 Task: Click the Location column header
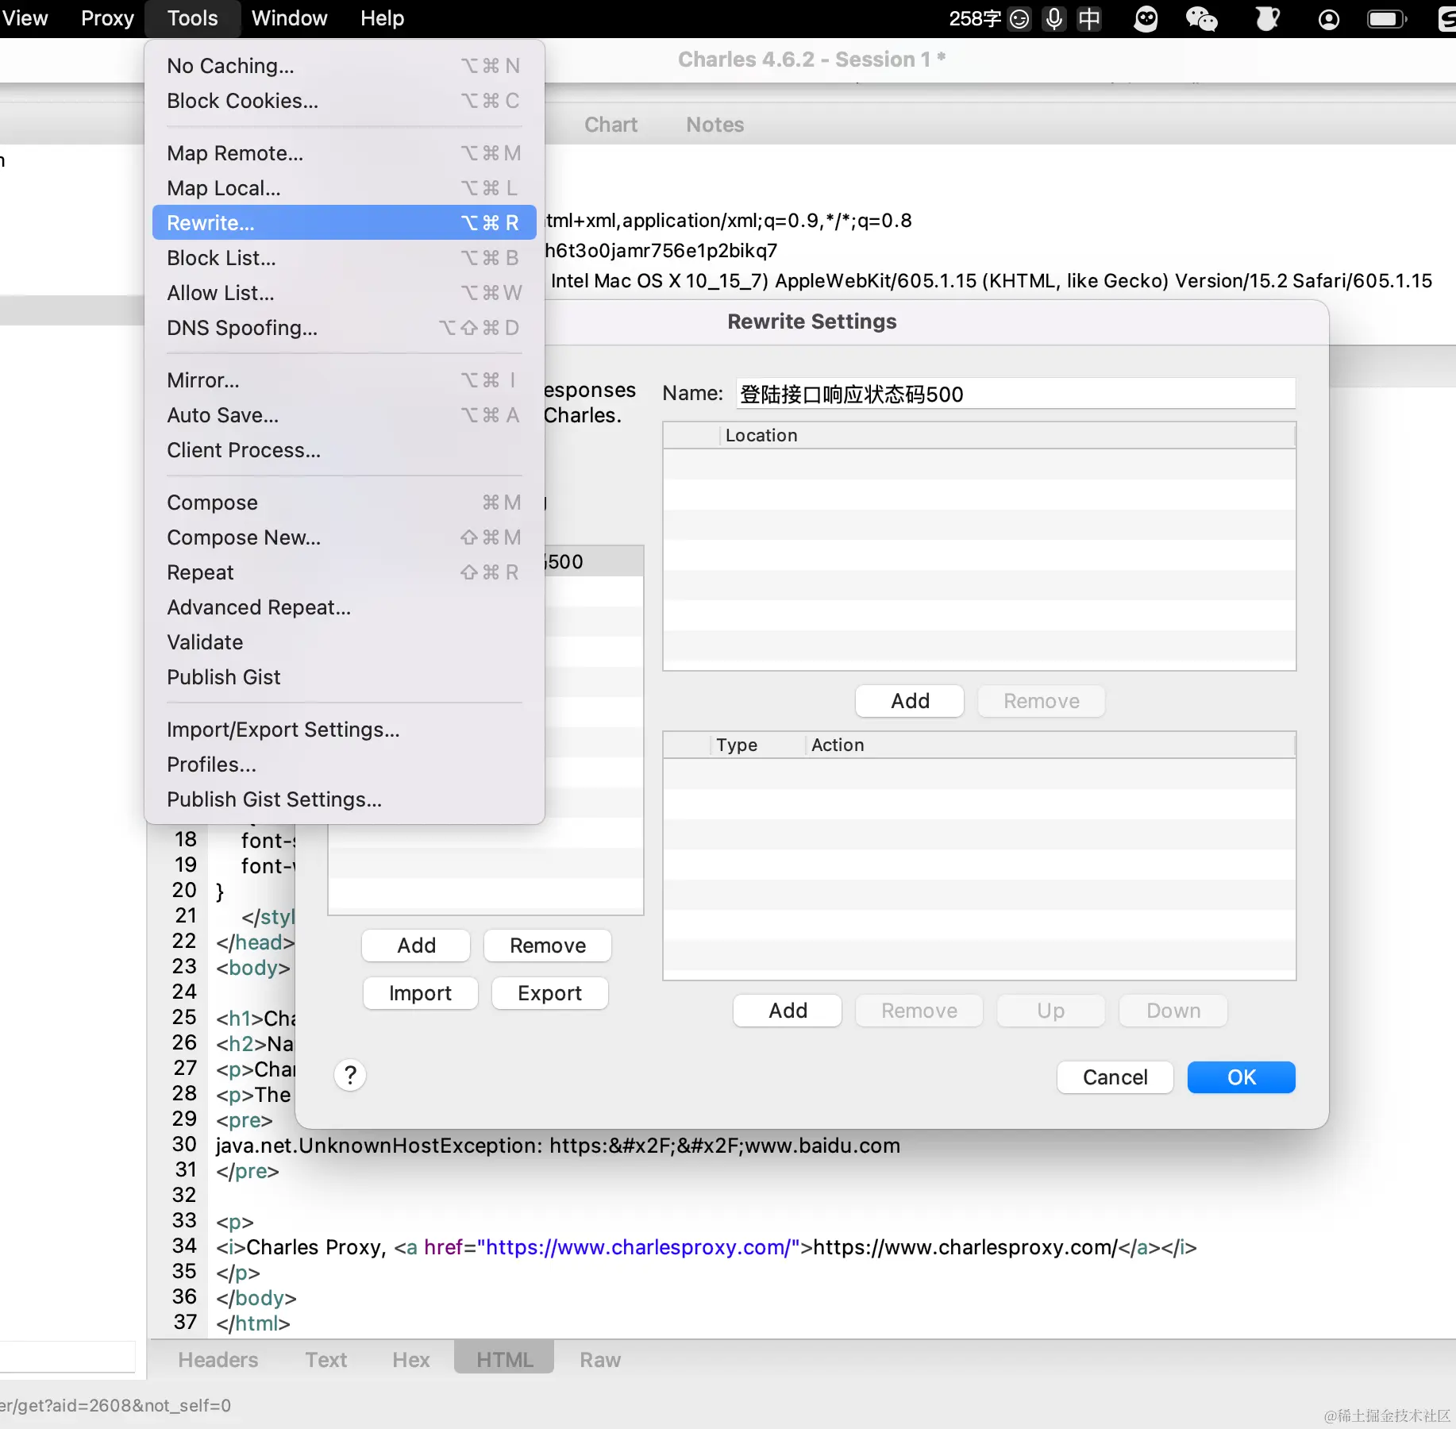pyautogui.click(x=1007, y=435)
